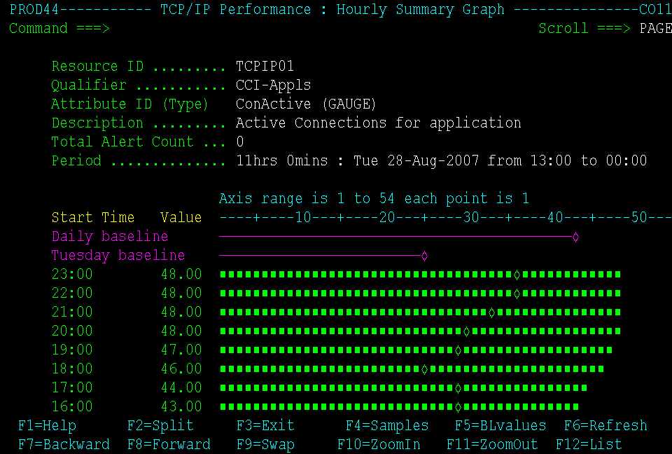
Task: Click the diamond marker in the 18:00 bar
Action: coord(424,369)
